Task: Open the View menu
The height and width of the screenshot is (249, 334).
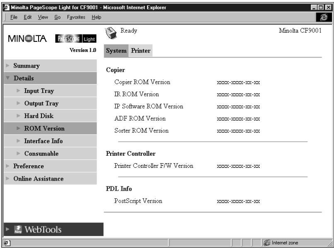Action: (x=43, y=17)
